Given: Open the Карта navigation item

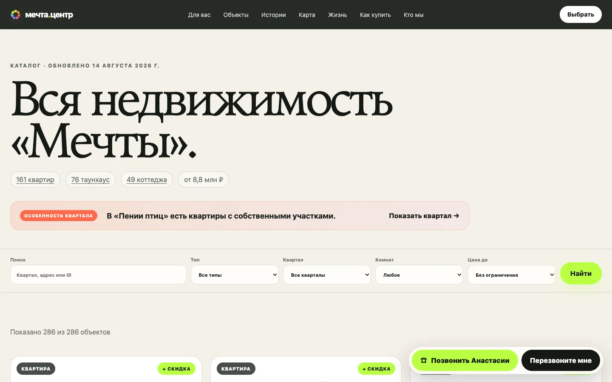Looking at the screenshot, I should pos(307,15).
